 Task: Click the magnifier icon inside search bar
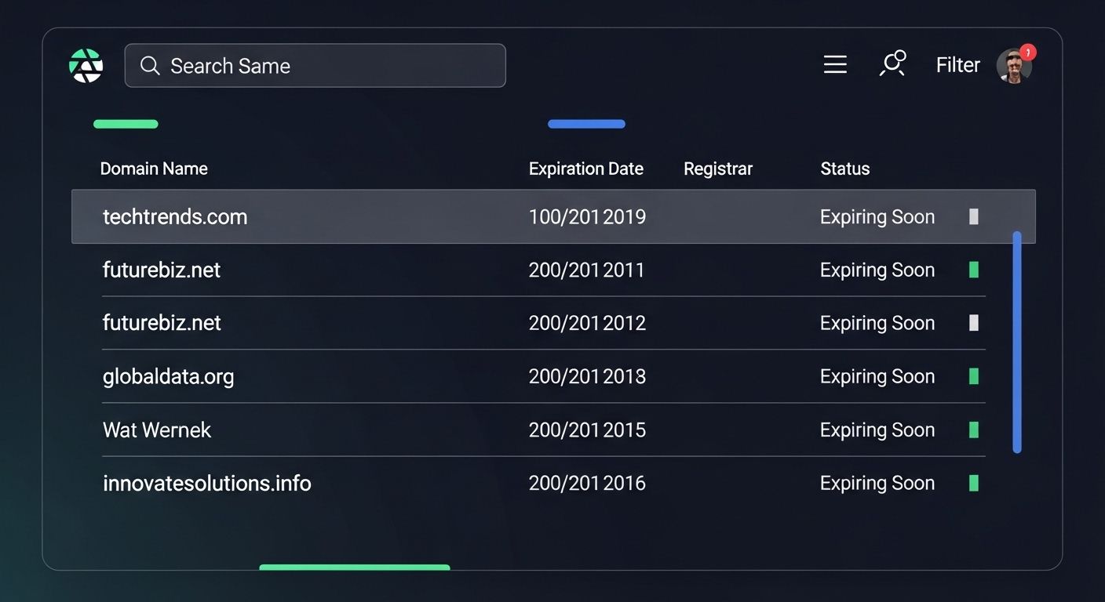pyautogui.click(x=150, y=67)
